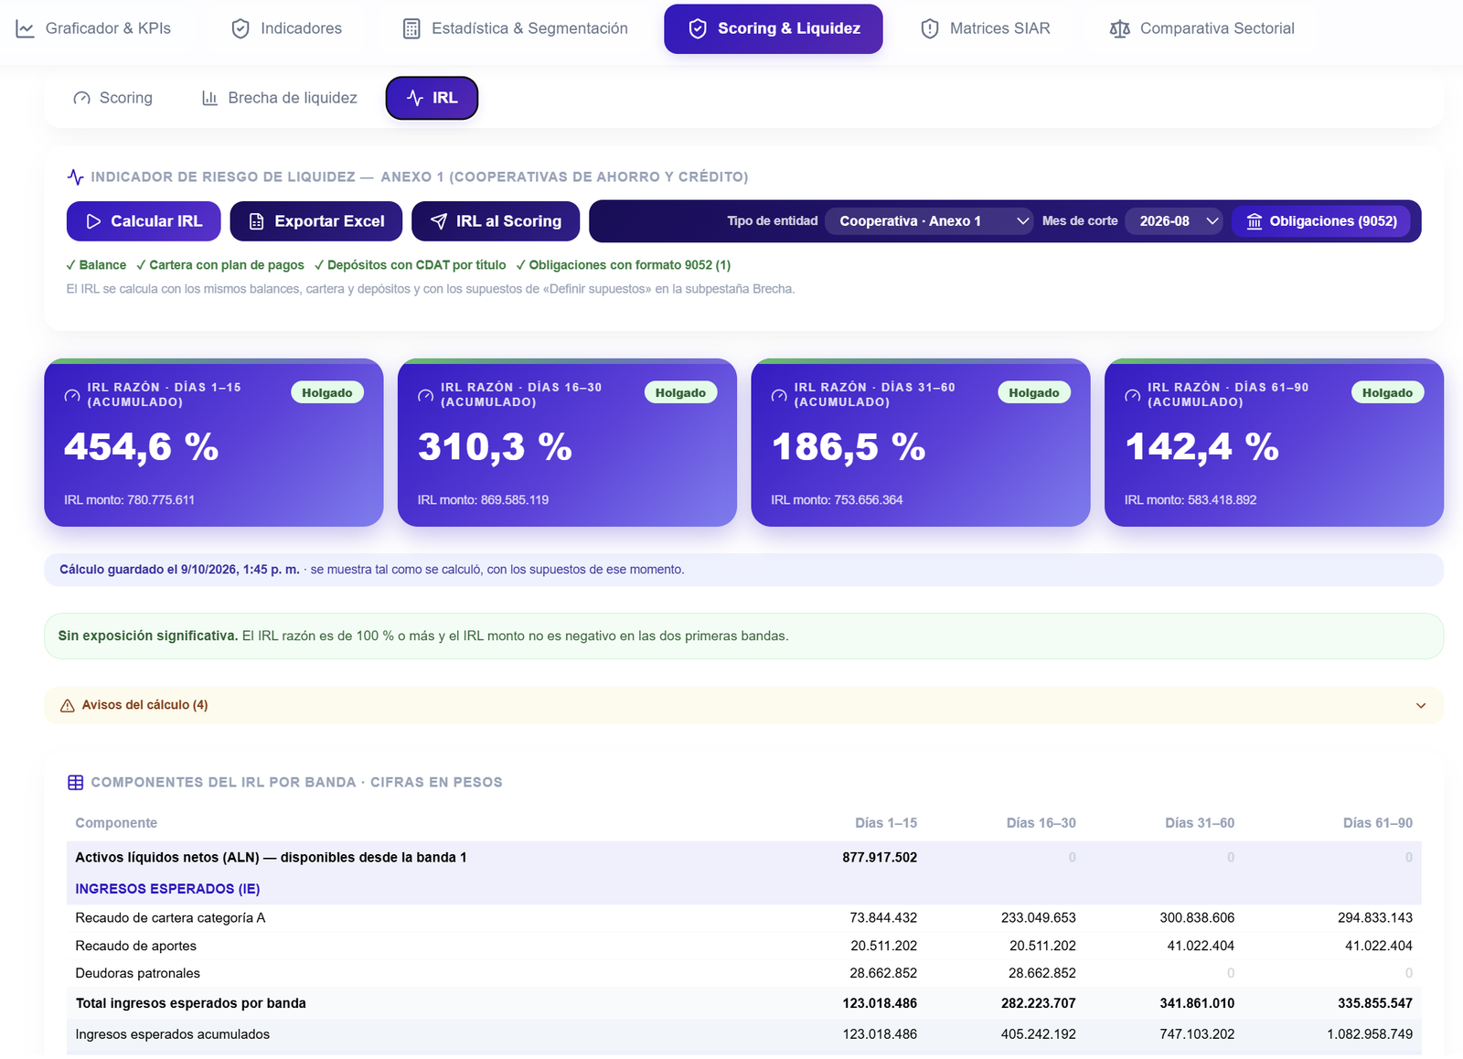Open Estadística & Segmentación tab
1463x1059 pixels.
coord(516,28)
